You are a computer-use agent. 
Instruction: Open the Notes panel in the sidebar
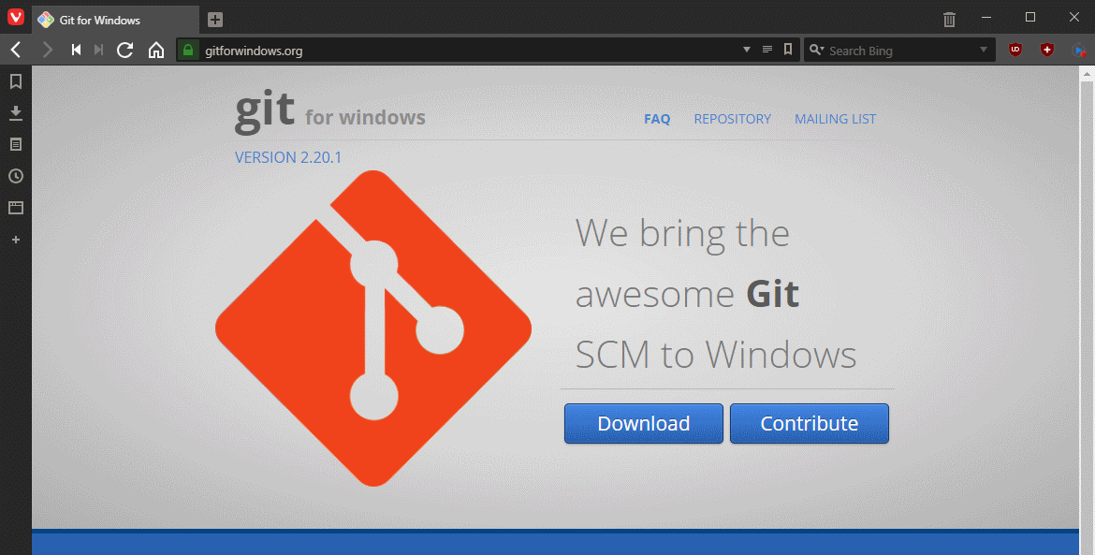15,144
